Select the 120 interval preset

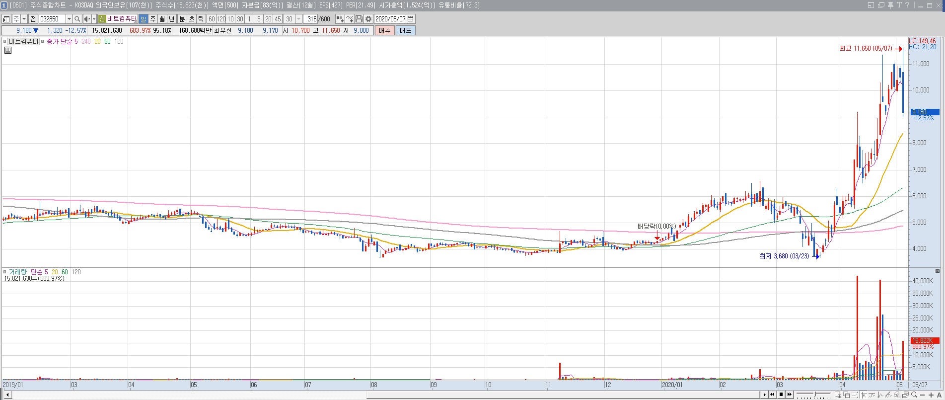point(221,19)
